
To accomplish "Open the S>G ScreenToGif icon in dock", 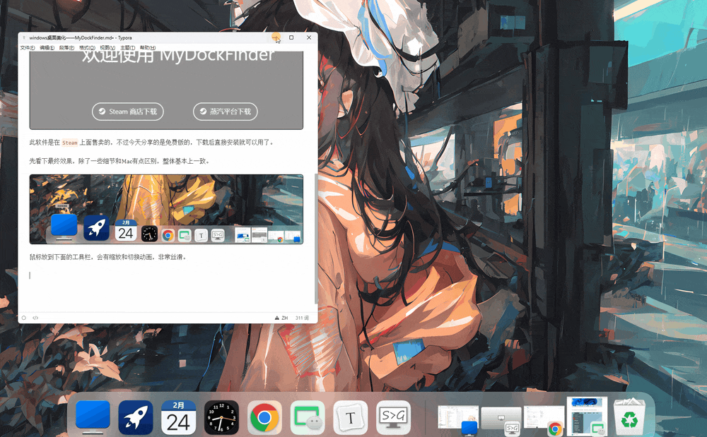I will pos(393,417).
